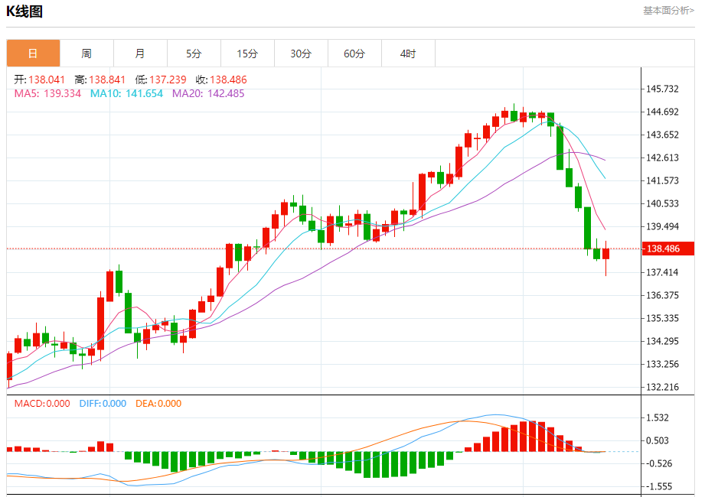Viewport: 705px width, 497px height.
Task: Click the -1.555 MACD axis label
Action: 659,486
